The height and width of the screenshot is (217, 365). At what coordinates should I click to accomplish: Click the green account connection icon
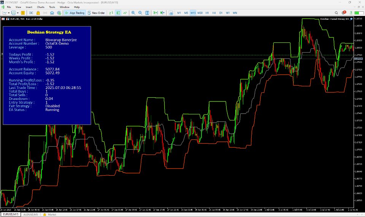[x=351, y=13]
